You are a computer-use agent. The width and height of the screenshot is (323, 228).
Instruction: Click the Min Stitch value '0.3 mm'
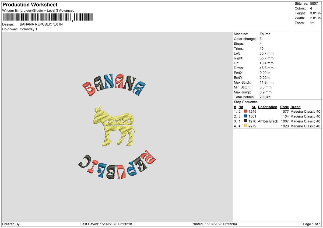coord(266,87)
